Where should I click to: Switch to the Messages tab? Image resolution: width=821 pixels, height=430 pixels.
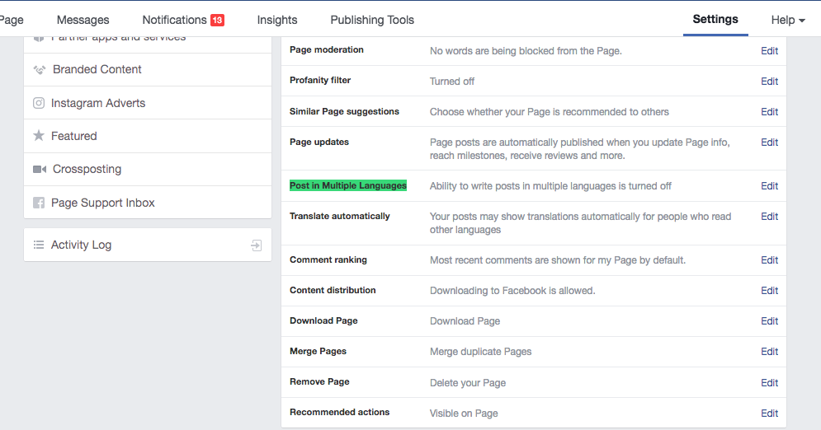pyautogui.click(x=83, y=20)
